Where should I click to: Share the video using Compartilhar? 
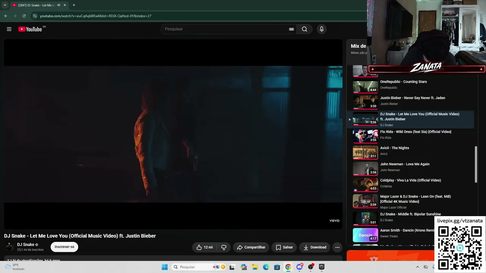tap(251, 247)
